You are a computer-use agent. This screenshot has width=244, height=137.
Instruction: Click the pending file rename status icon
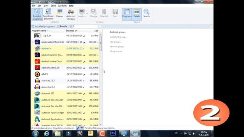(x=82, y=128)
